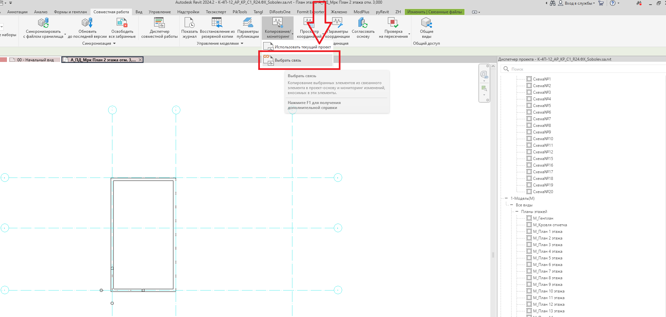This screenshot has width=666, height=317.
Task: Select Схема№10 in project browser
Action: [x=543, y=138]
